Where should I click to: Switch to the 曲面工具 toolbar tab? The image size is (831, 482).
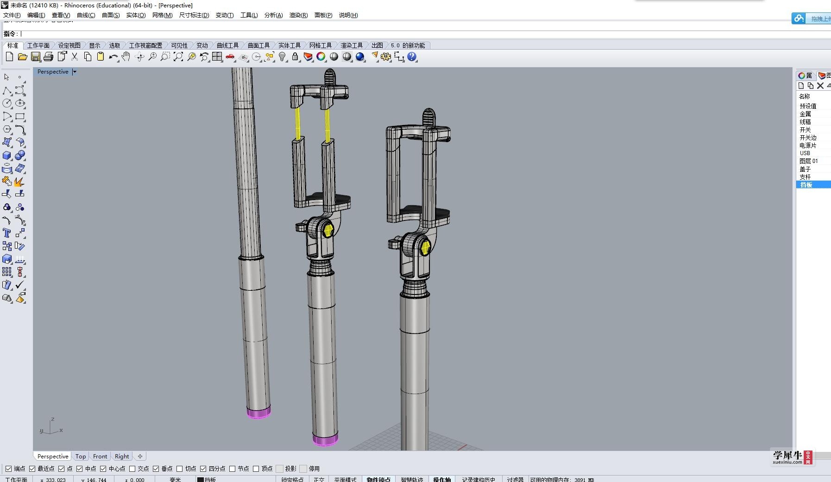coord(258,45)
